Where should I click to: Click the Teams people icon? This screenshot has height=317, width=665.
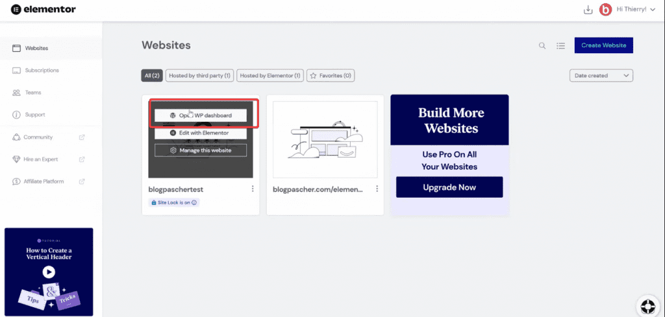(x=16, y=93)
